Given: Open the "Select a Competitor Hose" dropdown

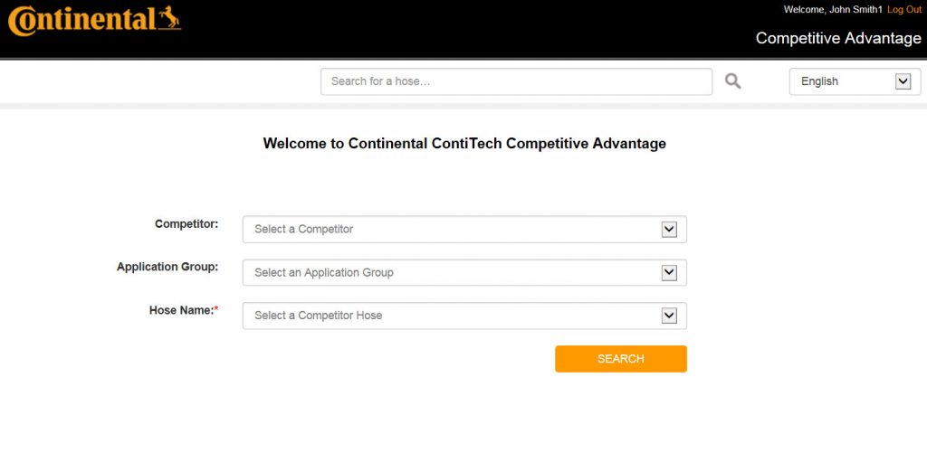Looking at the screenshot, I should (453, 316).
